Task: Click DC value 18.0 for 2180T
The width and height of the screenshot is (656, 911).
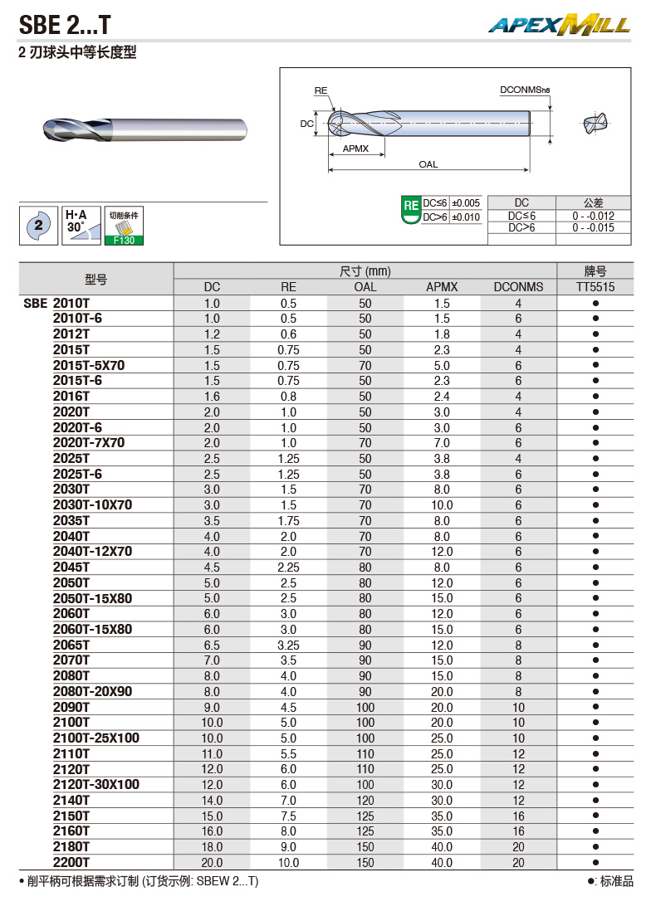Action: coord(212,847)
